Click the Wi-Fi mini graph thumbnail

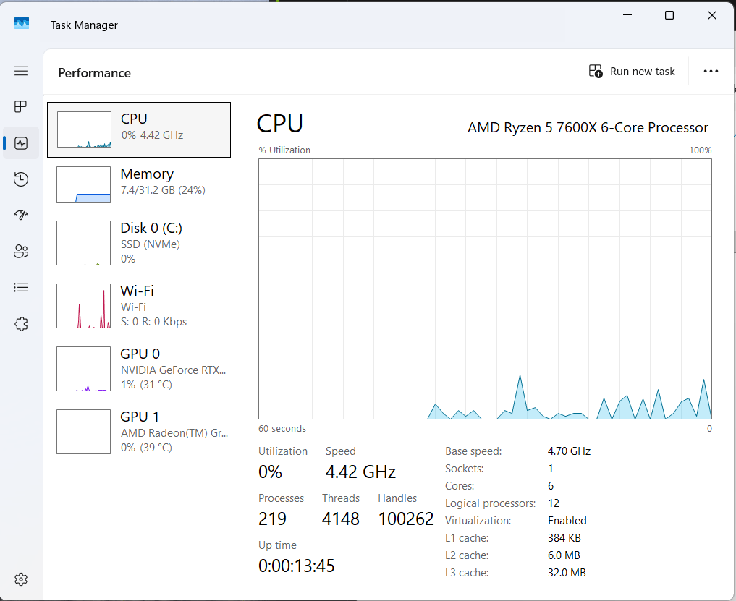point(83,306)
